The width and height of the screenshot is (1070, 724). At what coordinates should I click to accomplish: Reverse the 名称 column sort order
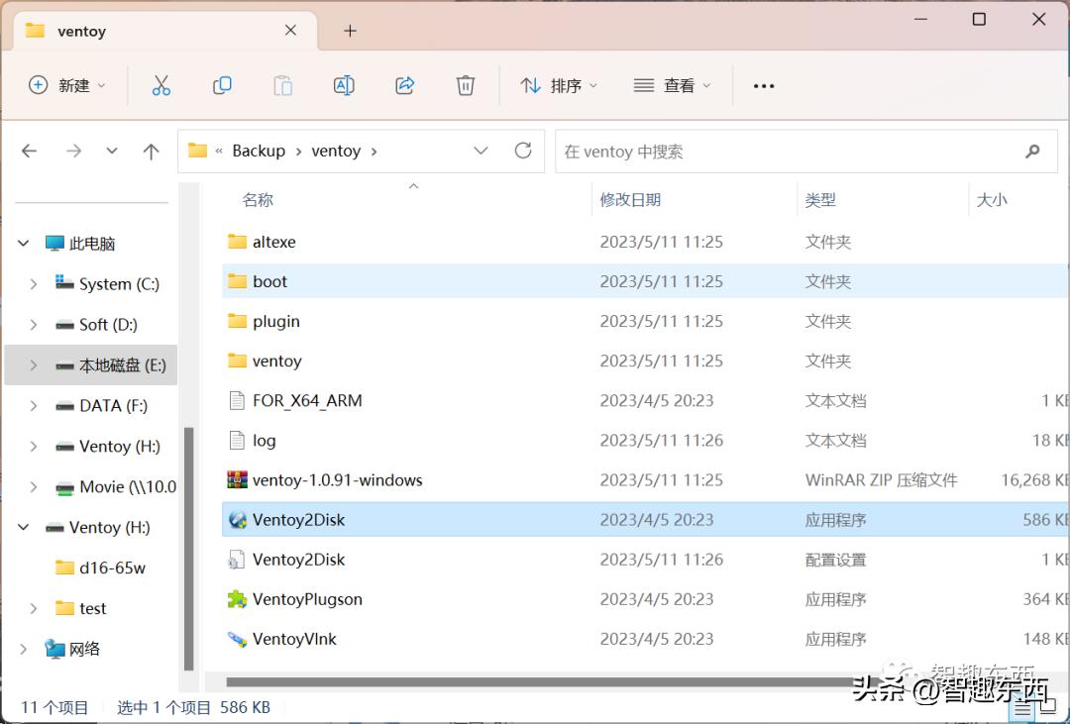click(x=257, y=199)
